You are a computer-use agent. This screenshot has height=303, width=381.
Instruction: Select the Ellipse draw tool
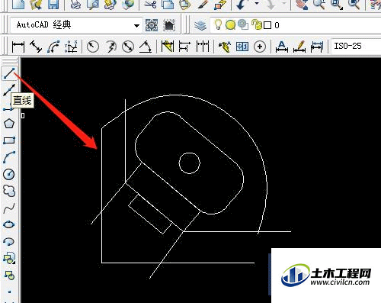tap(9, 224)
